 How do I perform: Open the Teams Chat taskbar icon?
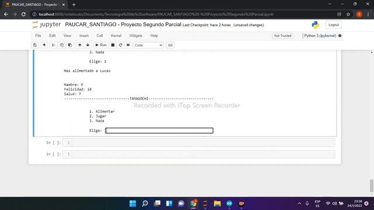tap(181, 204)
